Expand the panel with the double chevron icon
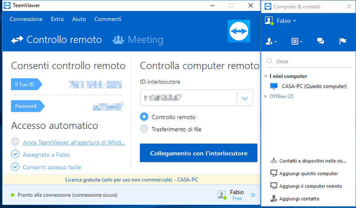The height and width of the screenshot is (208, 356). (x=253, y=195)
